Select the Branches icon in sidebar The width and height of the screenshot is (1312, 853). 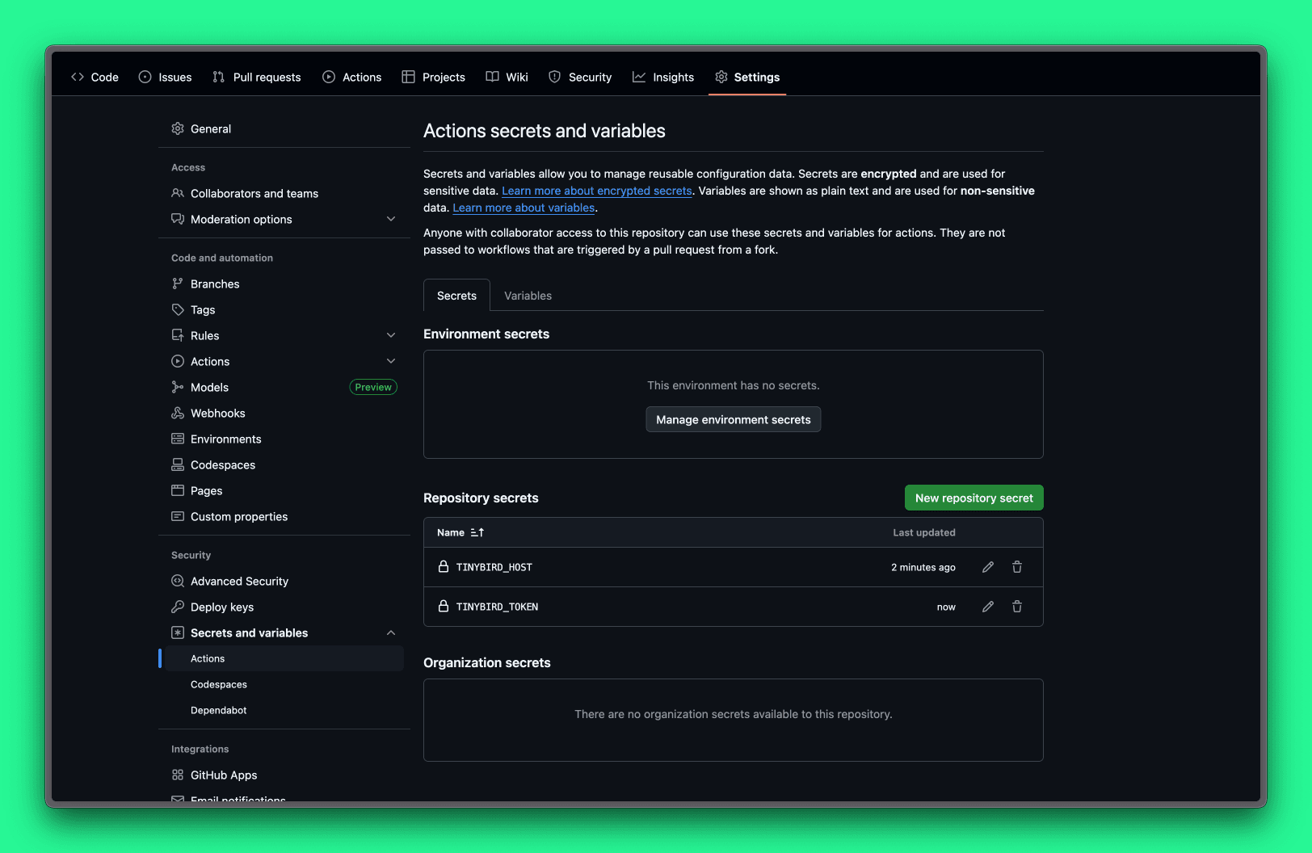[178, 284]
